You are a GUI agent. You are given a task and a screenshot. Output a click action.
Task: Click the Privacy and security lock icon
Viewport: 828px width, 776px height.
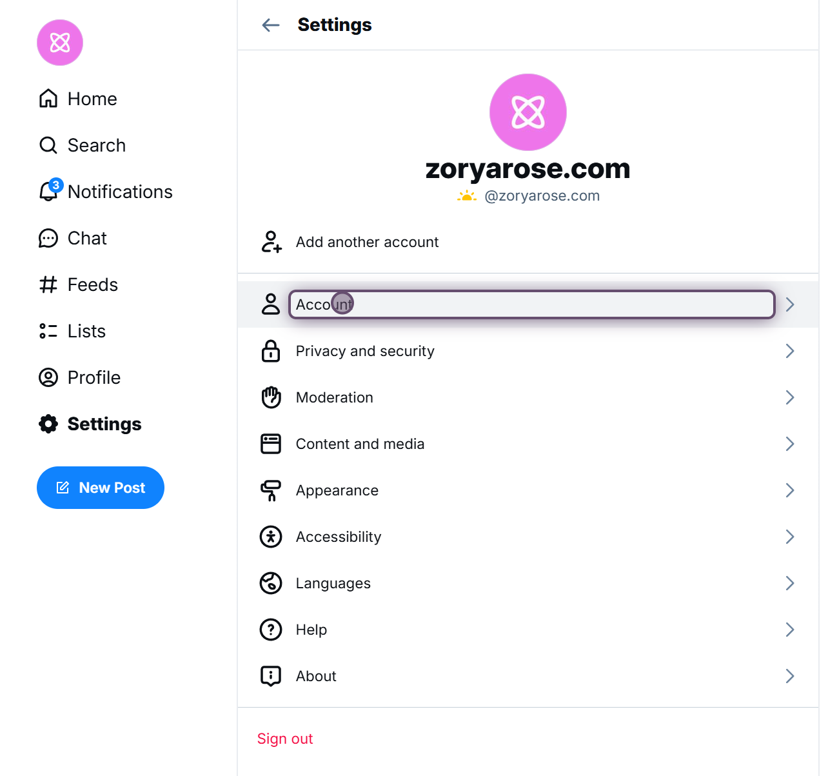(271, 351)
